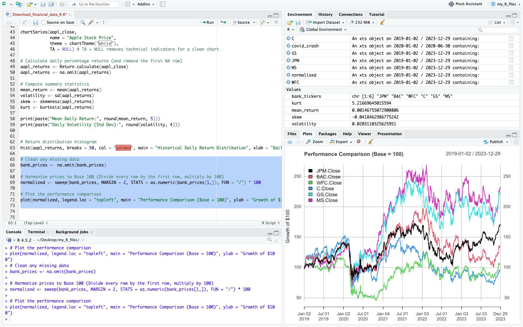This screenshot has width=523, height=327.
Task: Switch to the Packages tab
Action: point(327,134)
